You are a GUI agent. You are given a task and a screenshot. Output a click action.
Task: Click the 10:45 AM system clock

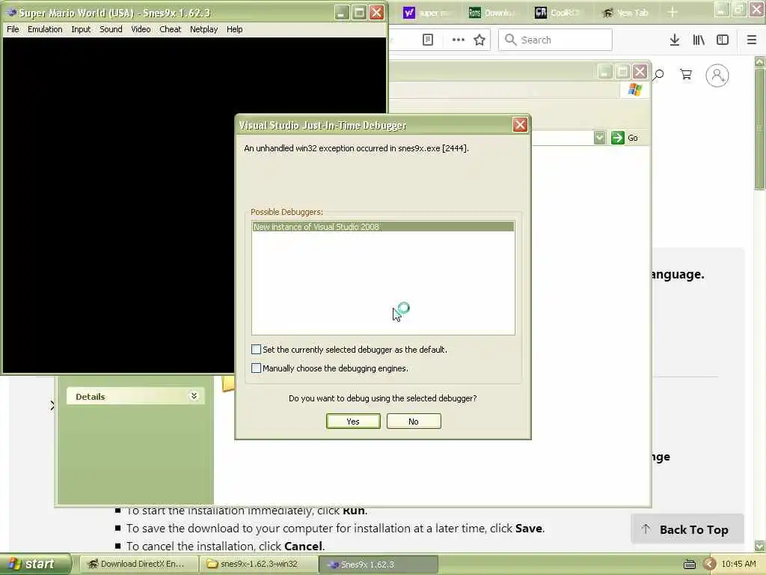pyautogui.click(x=738, y=564)
